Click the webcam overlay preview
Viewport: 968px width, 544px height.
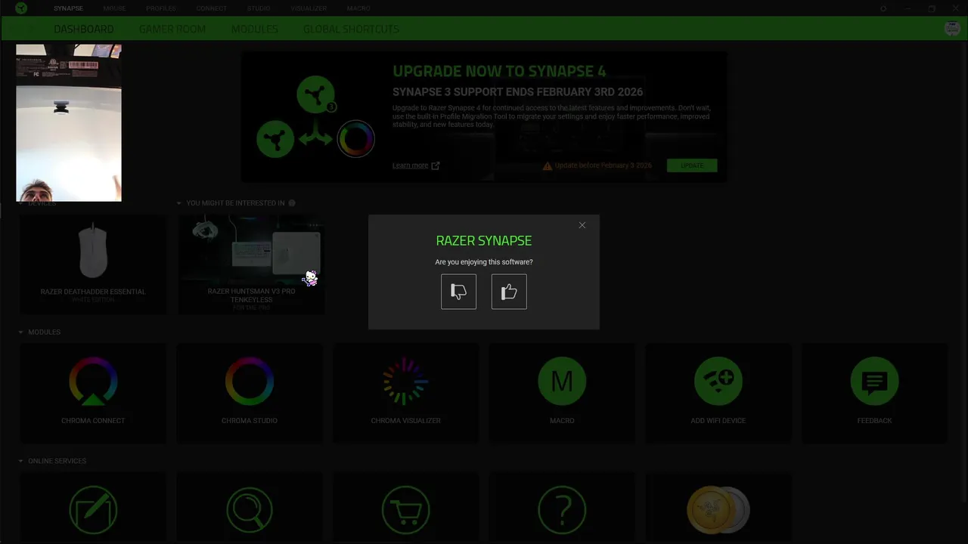pos(69,122)
